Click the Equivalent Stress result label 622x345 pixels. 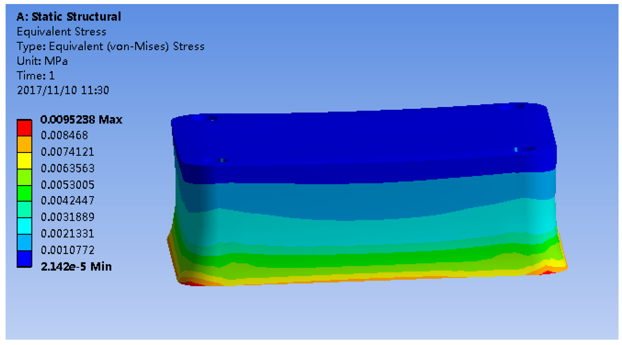pos(61,31)
